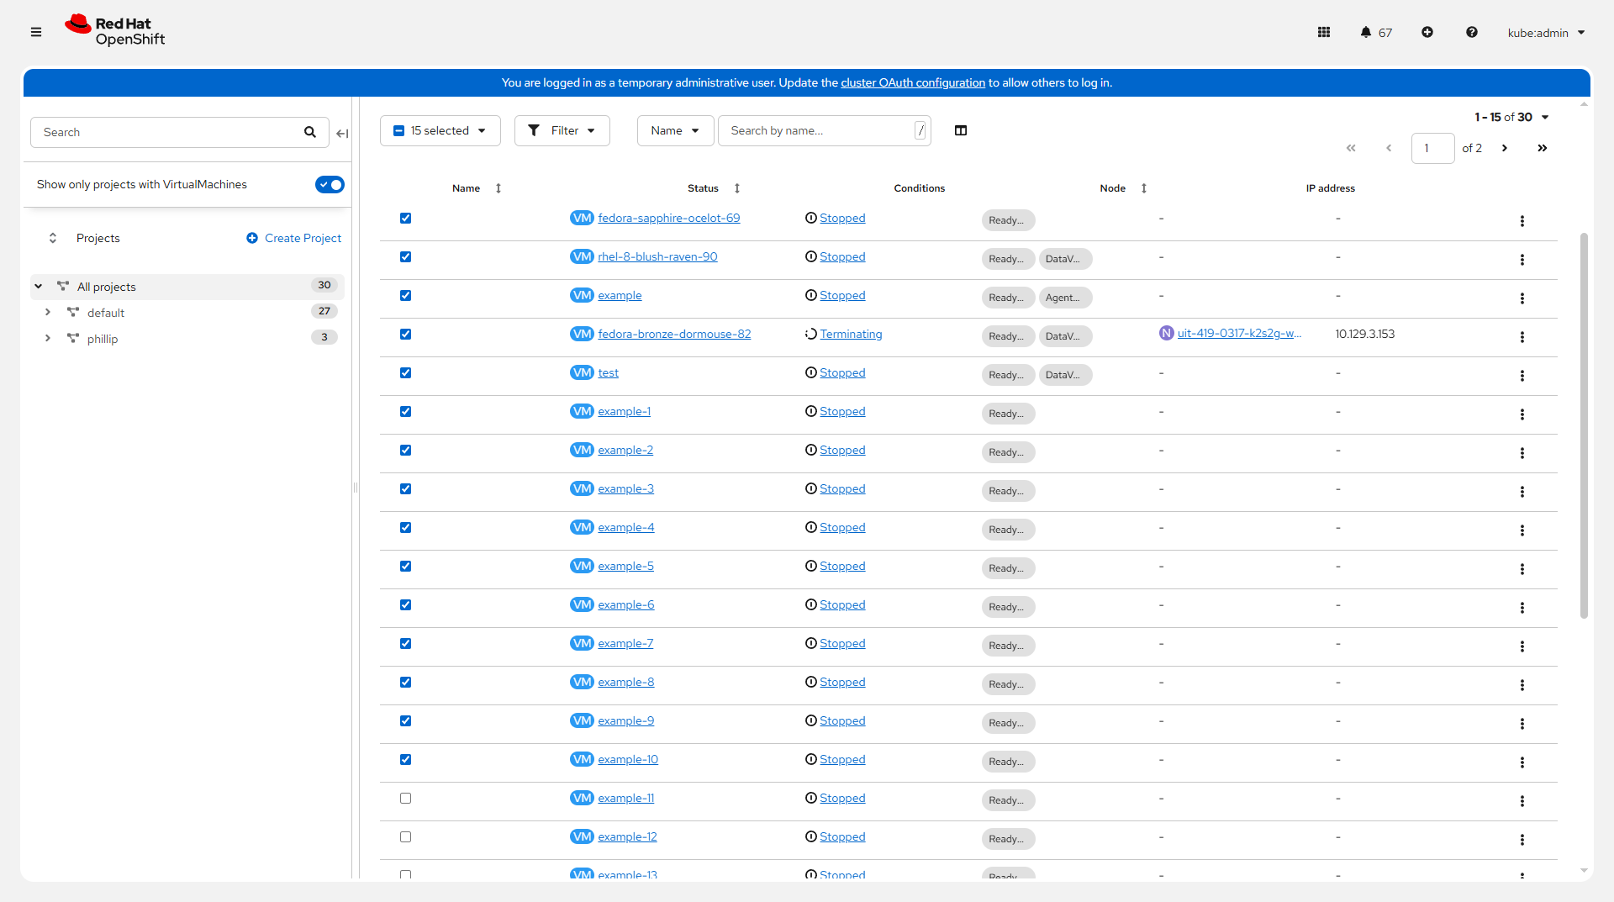Open the hamburger navigation menu

click(36, 32)
